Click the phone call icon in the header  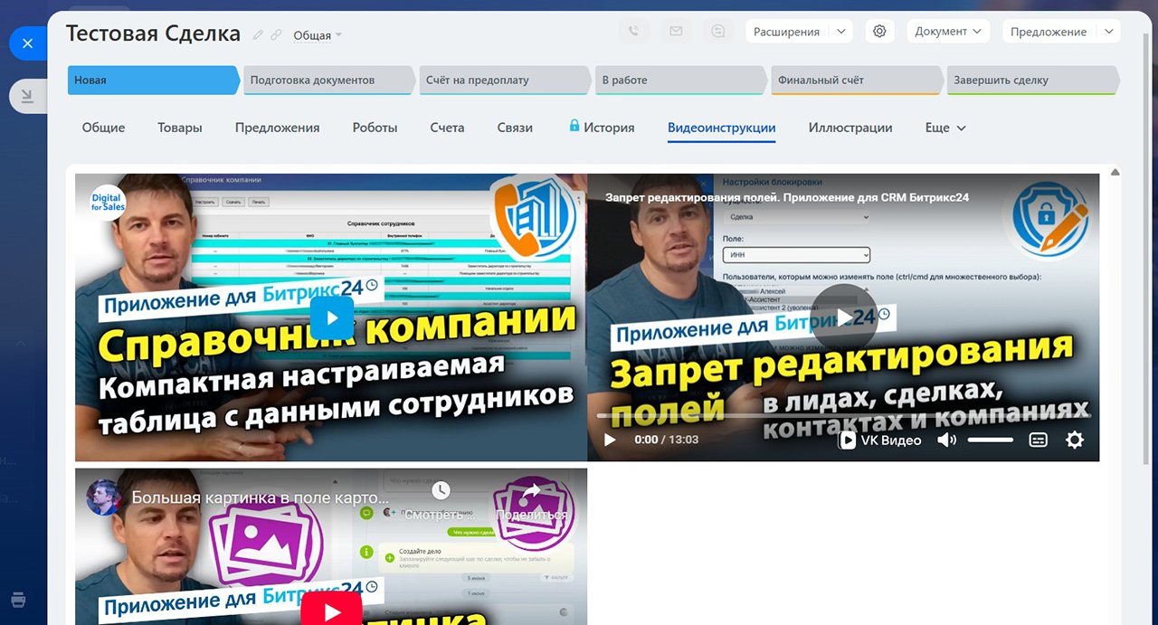(x=633, y=31)
